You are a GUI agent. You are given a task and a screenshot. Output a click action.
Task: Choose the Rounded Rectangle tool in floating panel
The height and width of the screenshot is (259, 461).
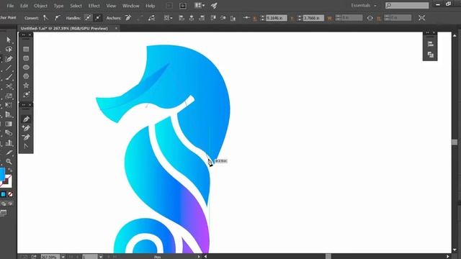tap(26, 58)
